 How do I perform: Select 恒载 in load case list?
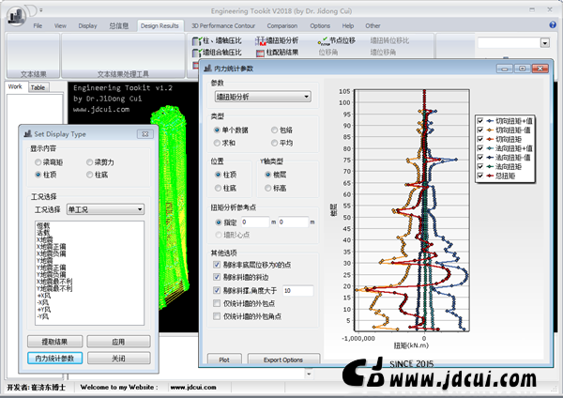[43, 225]
